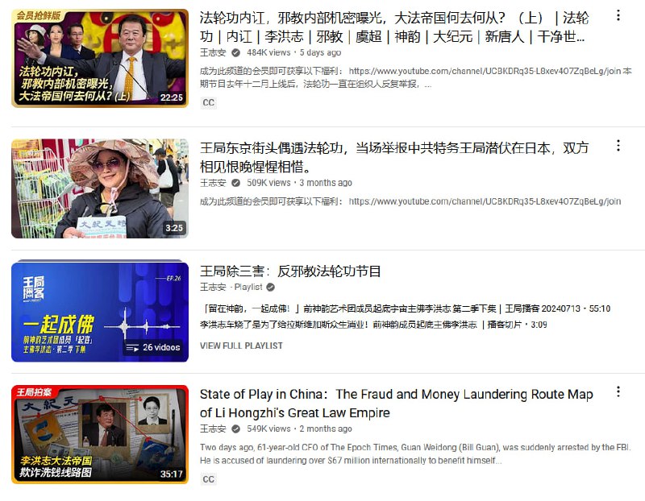The image size is (645, 501).
Task: Click description line 期节目去年十二月上线后
Action: 316,85
